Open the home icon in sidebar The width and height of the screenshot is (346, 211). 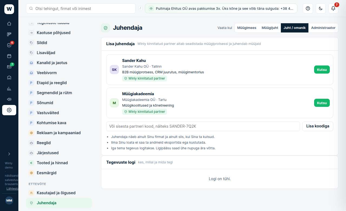coord(9,24)
